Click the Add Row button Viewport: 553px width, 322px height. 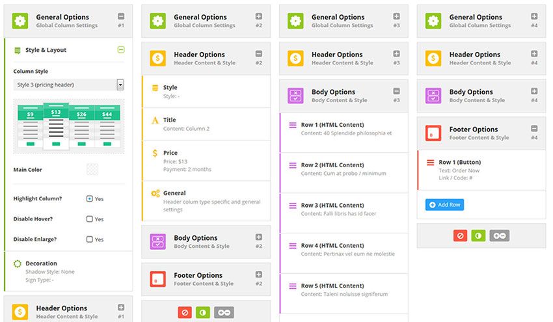pyautogui.click(x=444, y=205)
